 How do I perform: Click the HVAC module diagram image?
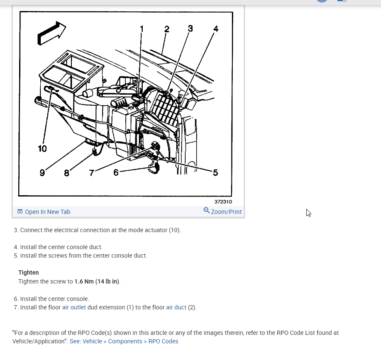(126, 104)
